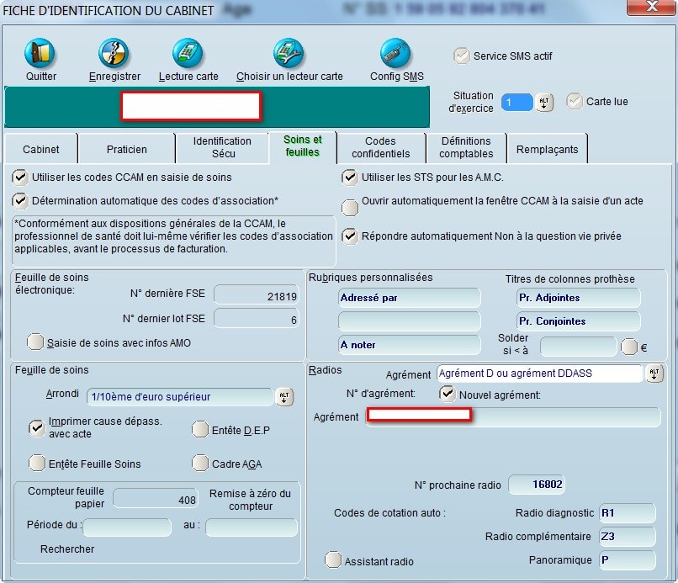Select the Situation d'exercice value field

tap(516, 102)
